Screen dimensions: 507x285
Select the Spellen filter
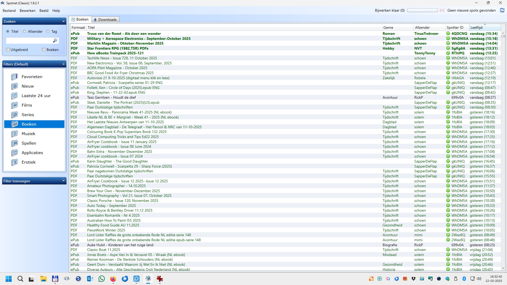29,143
